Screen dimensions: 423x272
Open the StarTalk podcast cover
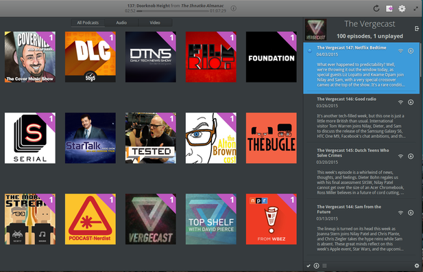click(90, 138)
